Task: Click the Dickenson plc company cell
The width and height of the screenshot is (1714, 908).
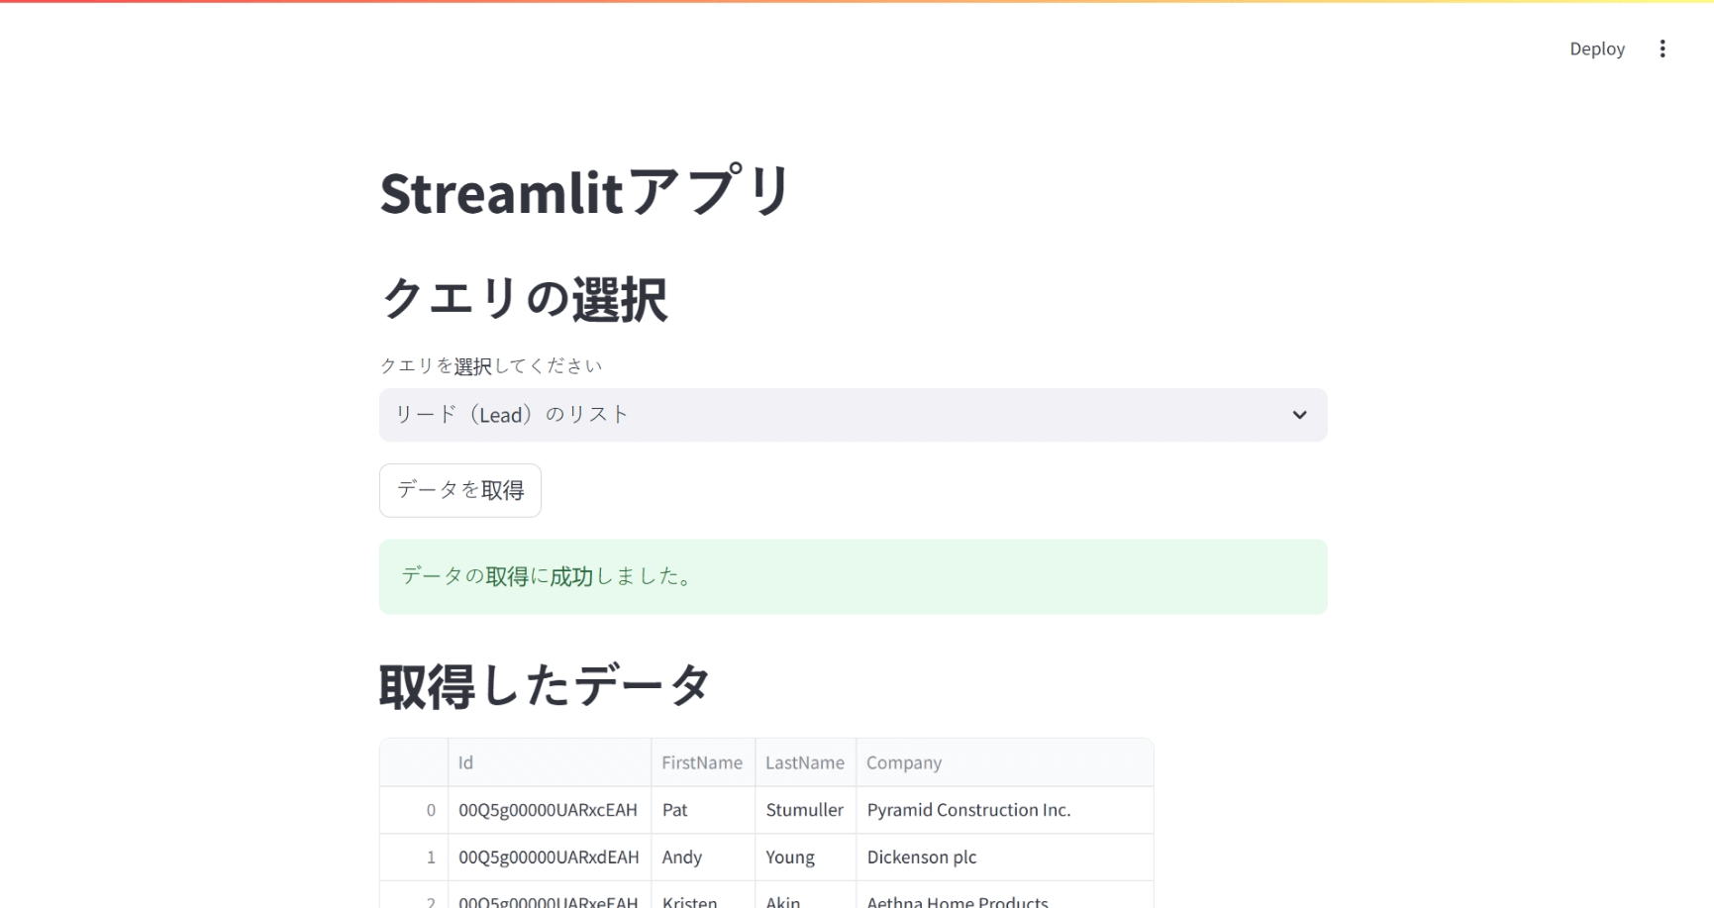Action: click(x=1003, y=858)
